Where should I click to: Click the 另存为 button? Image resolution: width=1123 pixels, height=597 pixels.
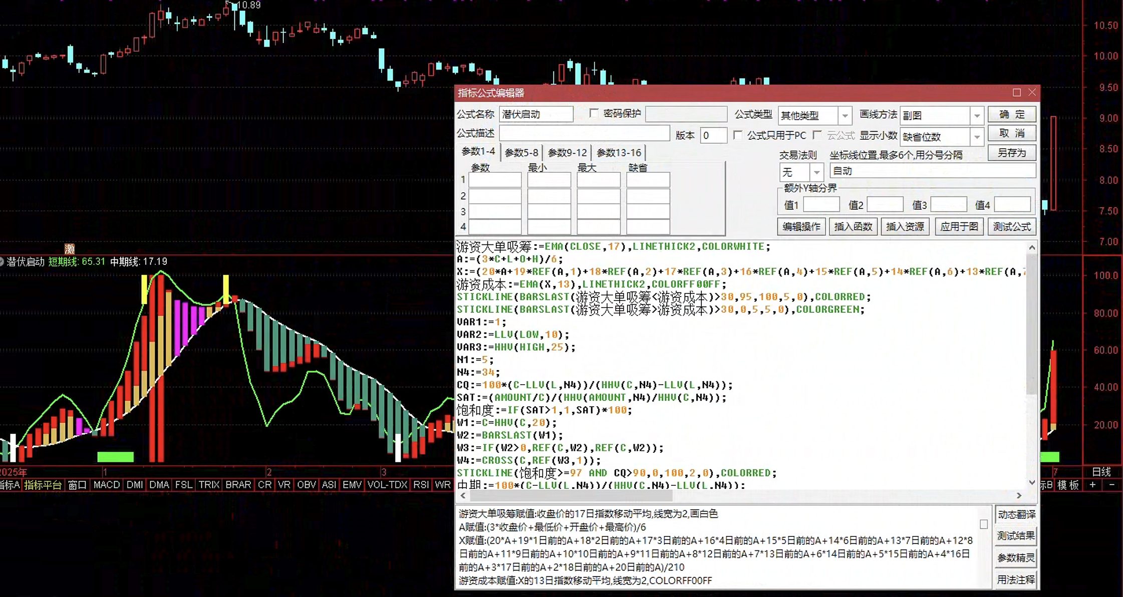point(1012,153)
